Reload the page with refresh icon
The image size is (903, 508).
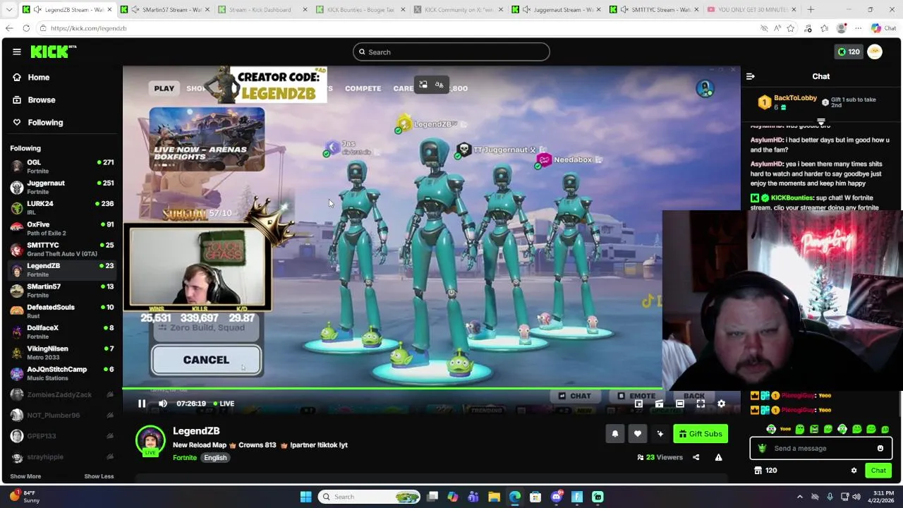click(26, 28)
